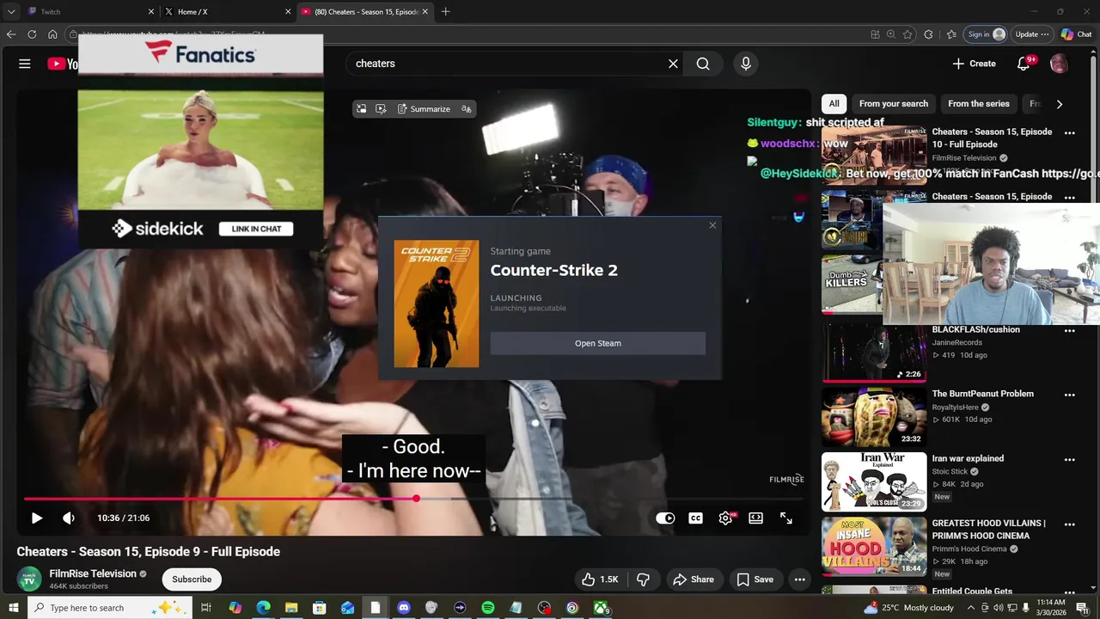The width and height of the screenshot is (1100, 619).
Task: Click Open Steam button
Action: 598,343
